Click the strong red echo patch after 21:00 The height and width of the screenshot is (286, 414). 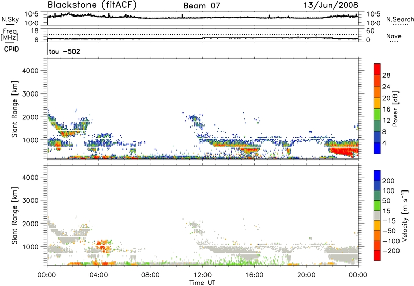pyautogui.click(x=344, y=151)
